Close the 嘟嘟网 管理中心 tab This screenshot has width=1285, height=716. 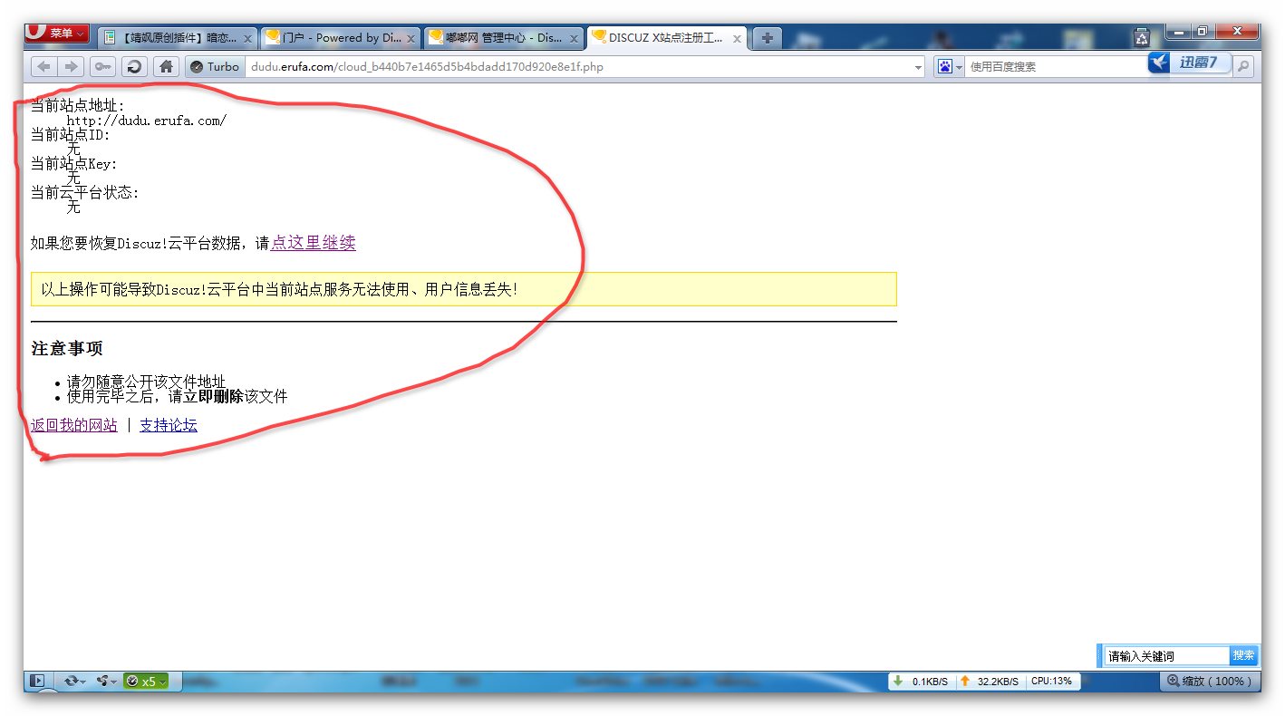[575, 39]
